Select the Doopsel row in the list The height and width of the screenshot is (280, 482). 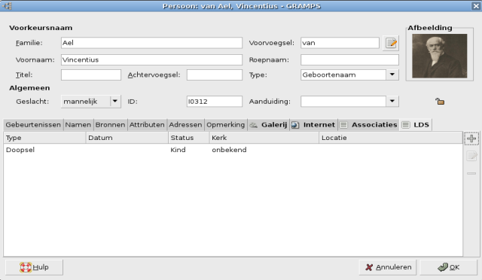233,150
